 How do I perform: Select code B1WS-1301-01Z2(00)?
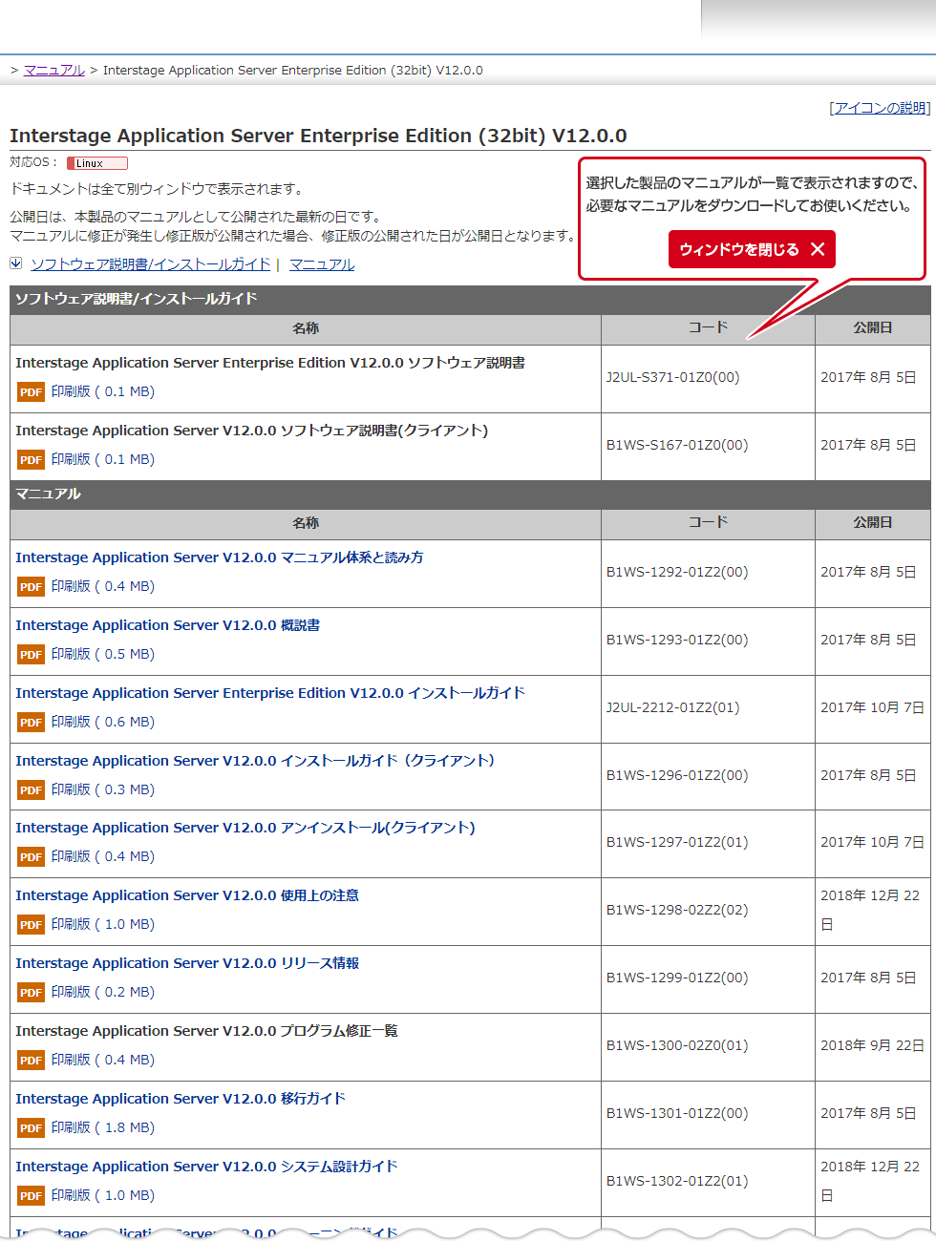(x=677, y=1113)
